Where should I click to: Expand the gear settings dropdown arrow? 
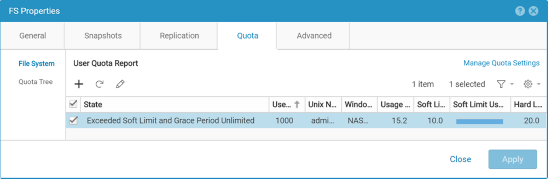539,84
